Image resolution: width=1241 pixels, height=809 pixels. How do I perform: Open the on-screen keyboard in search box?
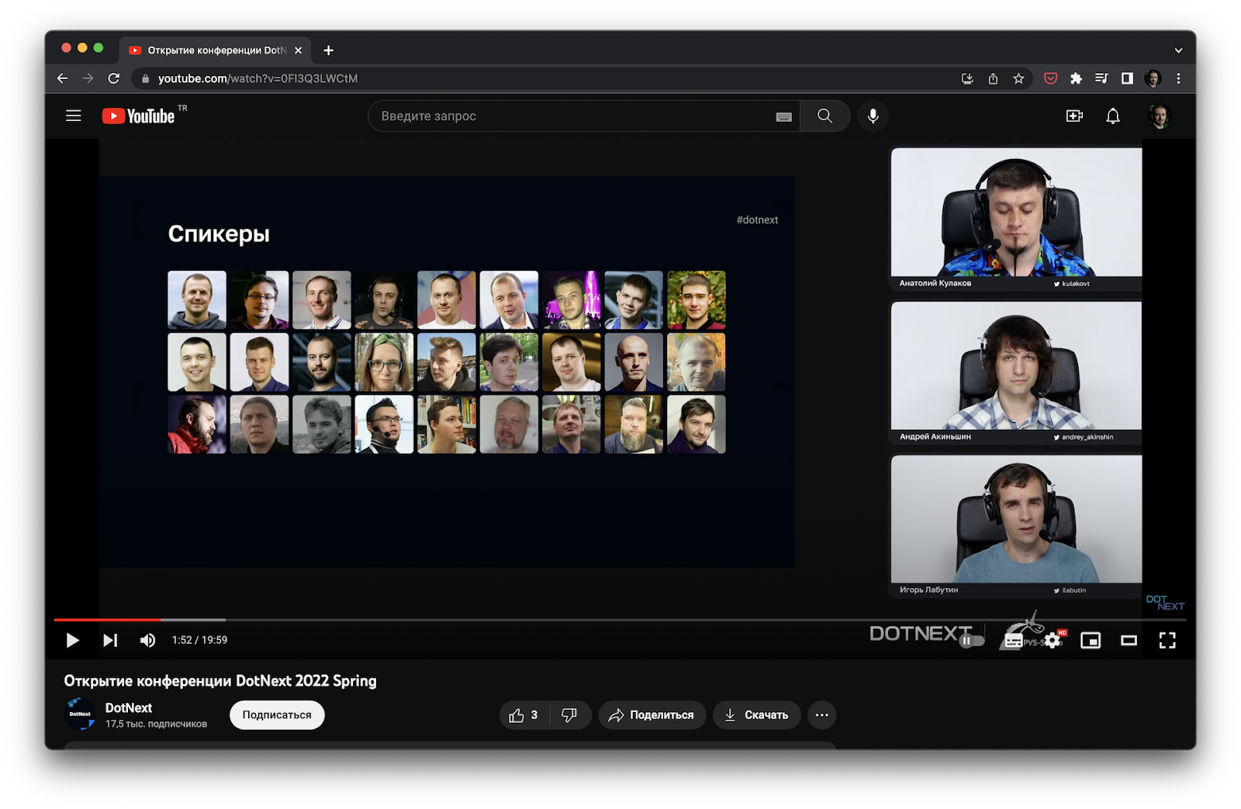(x=783, y=116)
